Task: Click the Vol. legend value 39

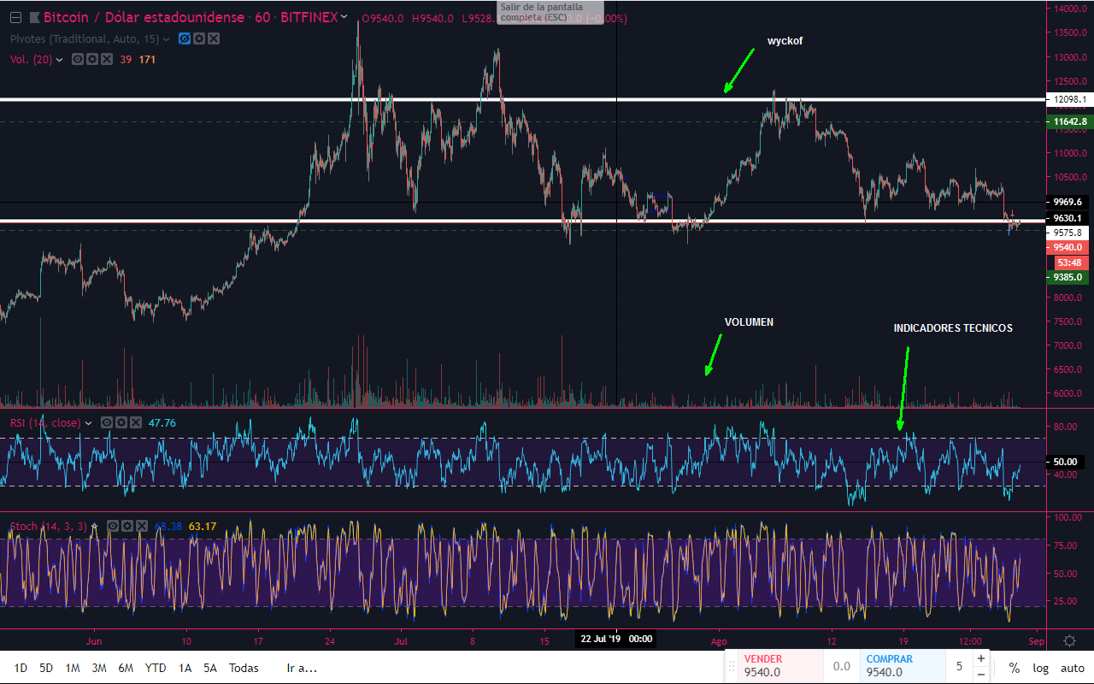Action: coord(126,60)
